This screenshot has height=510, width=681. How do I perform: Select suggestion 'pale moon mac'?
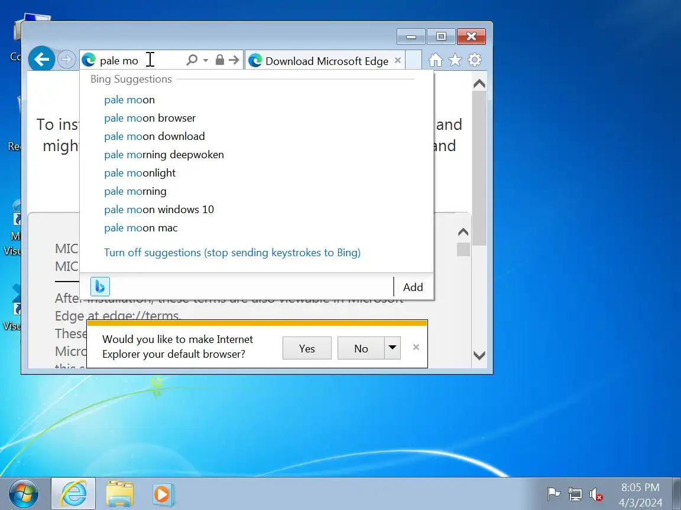[x=256, y=228]
